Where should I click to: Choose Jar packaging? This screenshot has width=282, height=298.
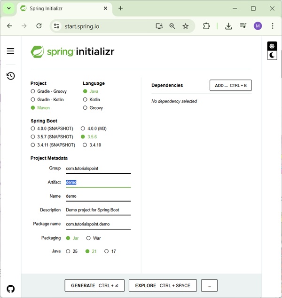pyautogui.click(x=72, y=238)
